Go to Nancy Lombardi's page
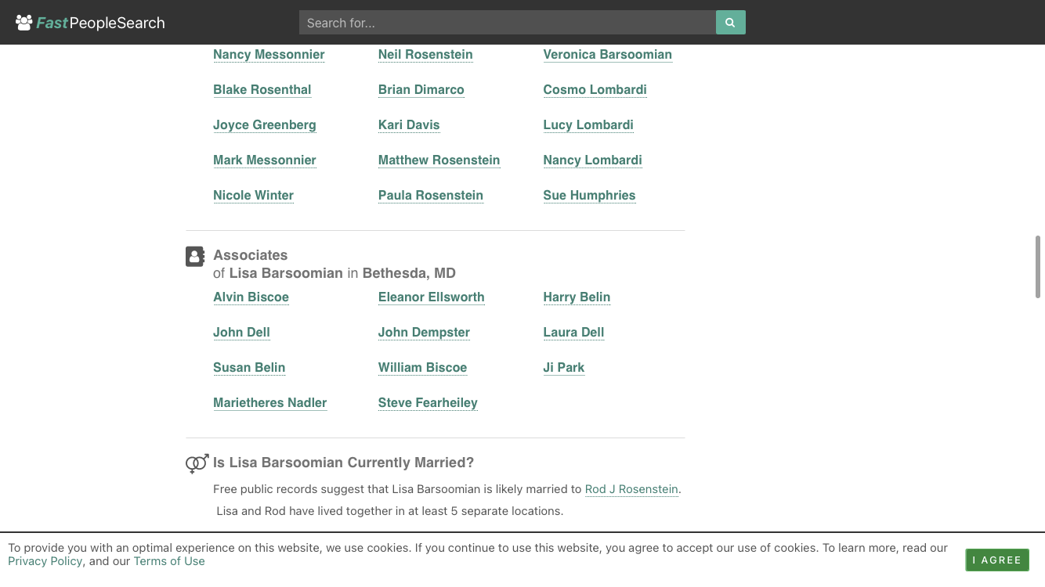1045x587 pixels. [x=592, y=160]
